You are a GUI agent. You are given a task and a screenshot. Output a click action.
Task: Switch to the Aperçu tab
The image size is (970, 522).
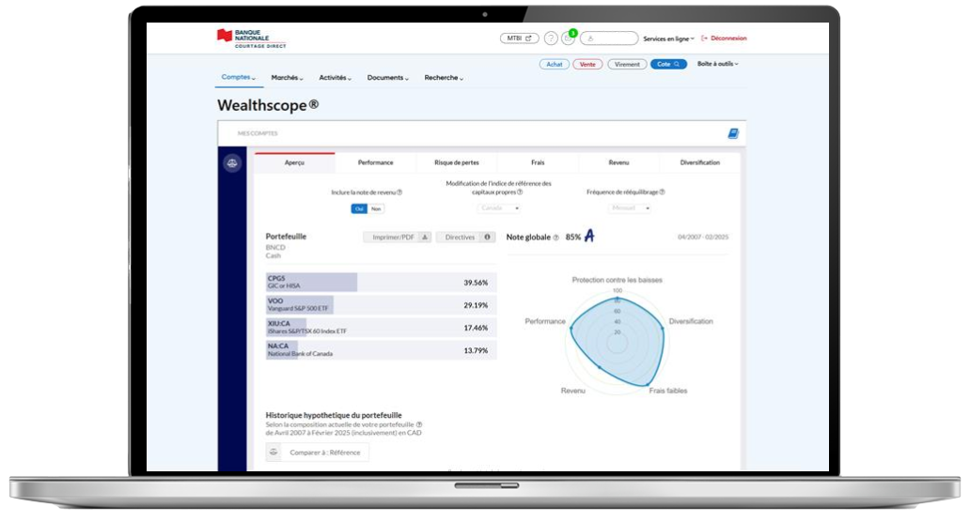tap(294, 162)
